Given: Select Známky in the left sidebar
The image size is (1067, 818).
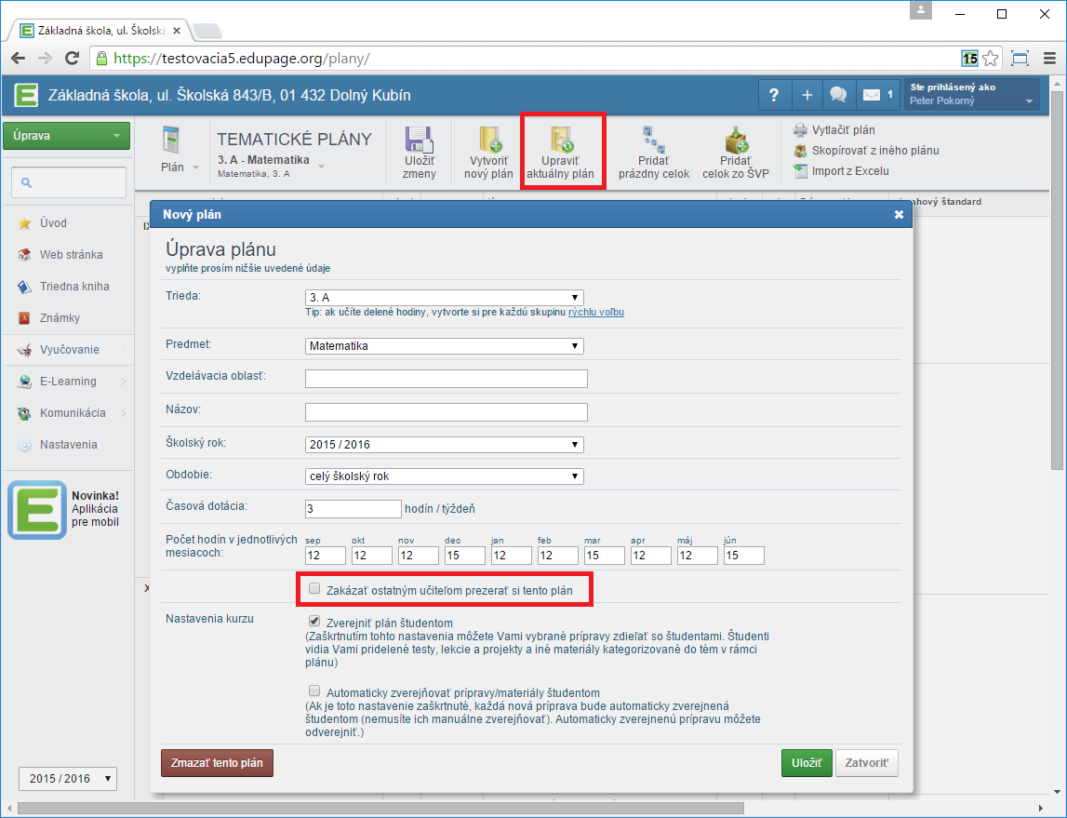Looking at the screenshot, I should click(x=60, y=318).
